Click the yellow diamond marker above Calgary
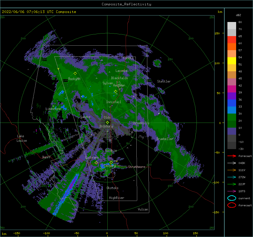Viewport: 253px width, 237px height. click(x=111, y=162)
